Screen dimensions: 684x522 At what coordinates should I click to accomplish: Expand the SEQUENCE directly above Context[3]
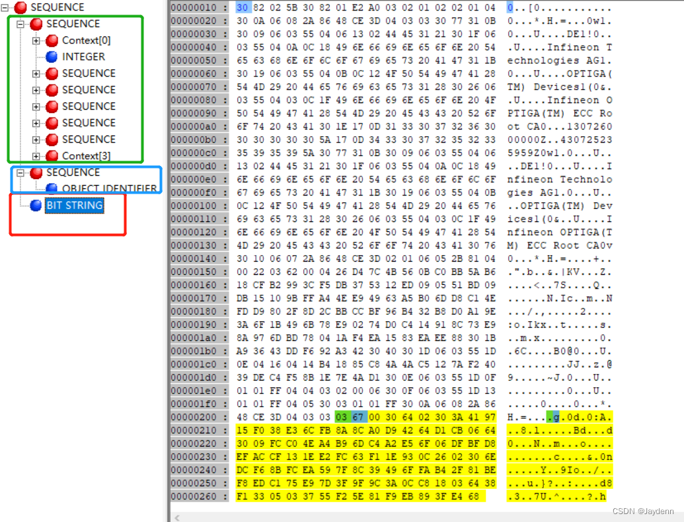click(x=36, y=139)
